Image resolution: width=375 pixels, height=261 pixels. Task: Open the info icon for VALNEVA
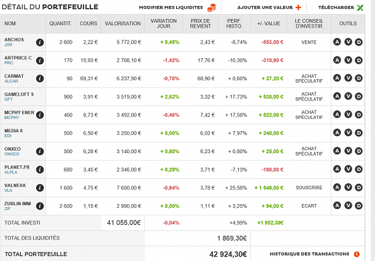click(x=40, y=187)
